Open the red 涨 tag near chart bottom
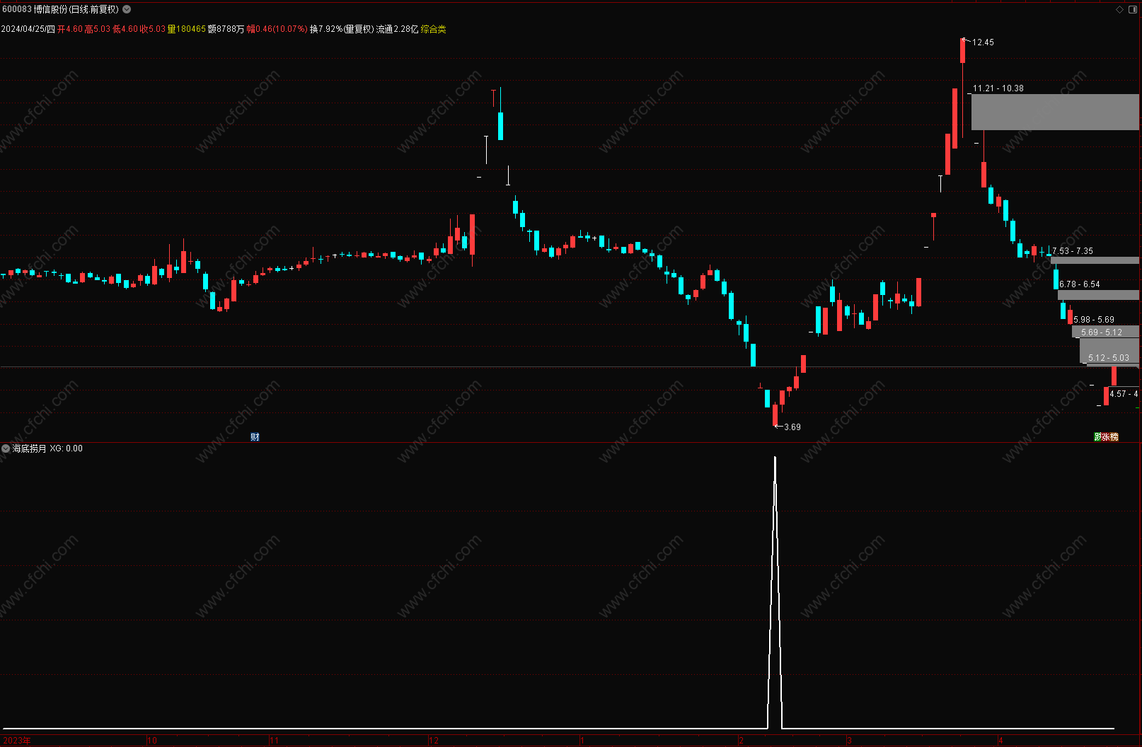 click(x=1106, y=436)
